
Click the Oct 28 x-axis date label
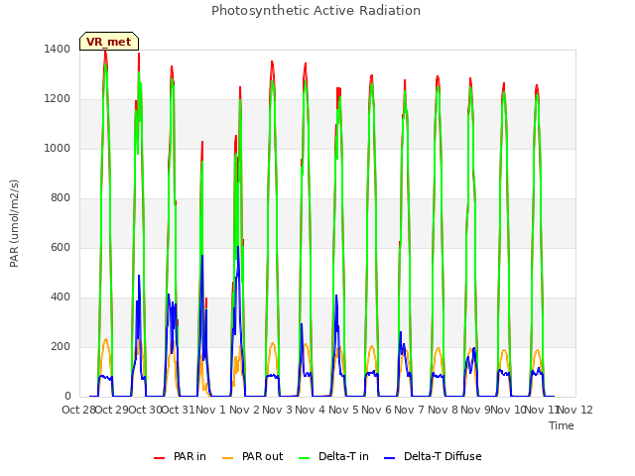(78, 410)
